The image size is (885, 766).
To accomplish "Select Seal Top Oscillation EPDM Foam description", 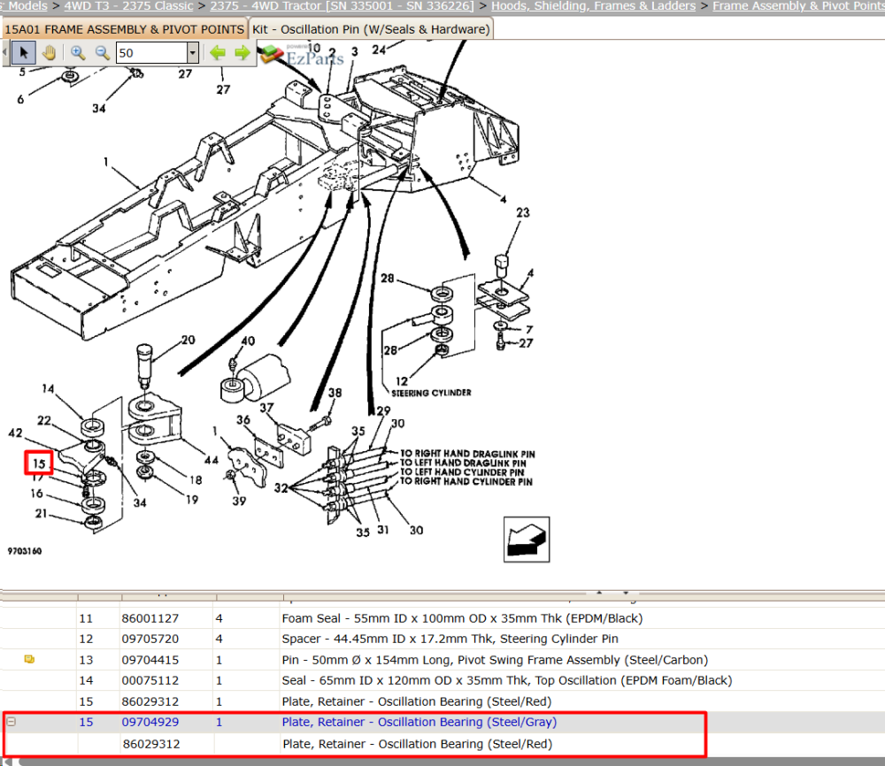I will [507, 680].
